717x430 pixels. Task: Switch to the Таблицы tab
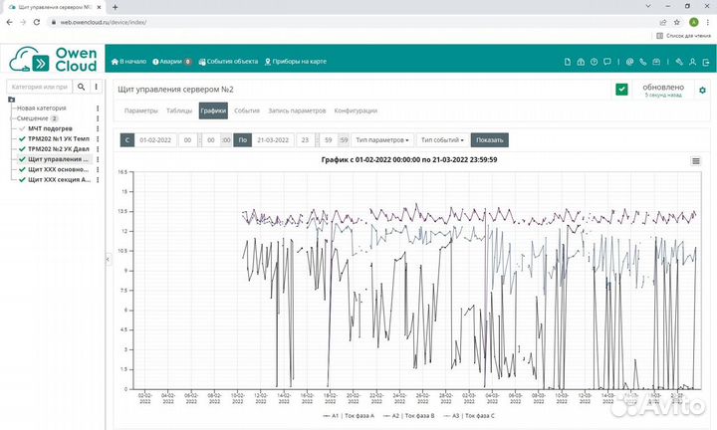tap(179, 110)
